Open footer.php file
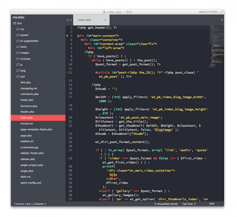The height and width of the screenshot is (217, 237). pyautogui.click(x=27, y=100)
